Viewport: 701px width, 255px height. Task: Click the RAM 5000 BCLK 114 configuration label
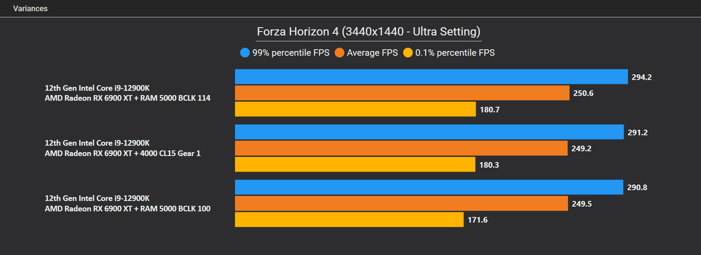point(127,93)
